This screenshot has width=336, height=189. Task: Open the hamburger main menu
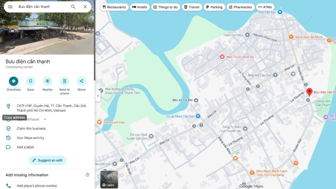pyautogui.click(x=10, y=7)
